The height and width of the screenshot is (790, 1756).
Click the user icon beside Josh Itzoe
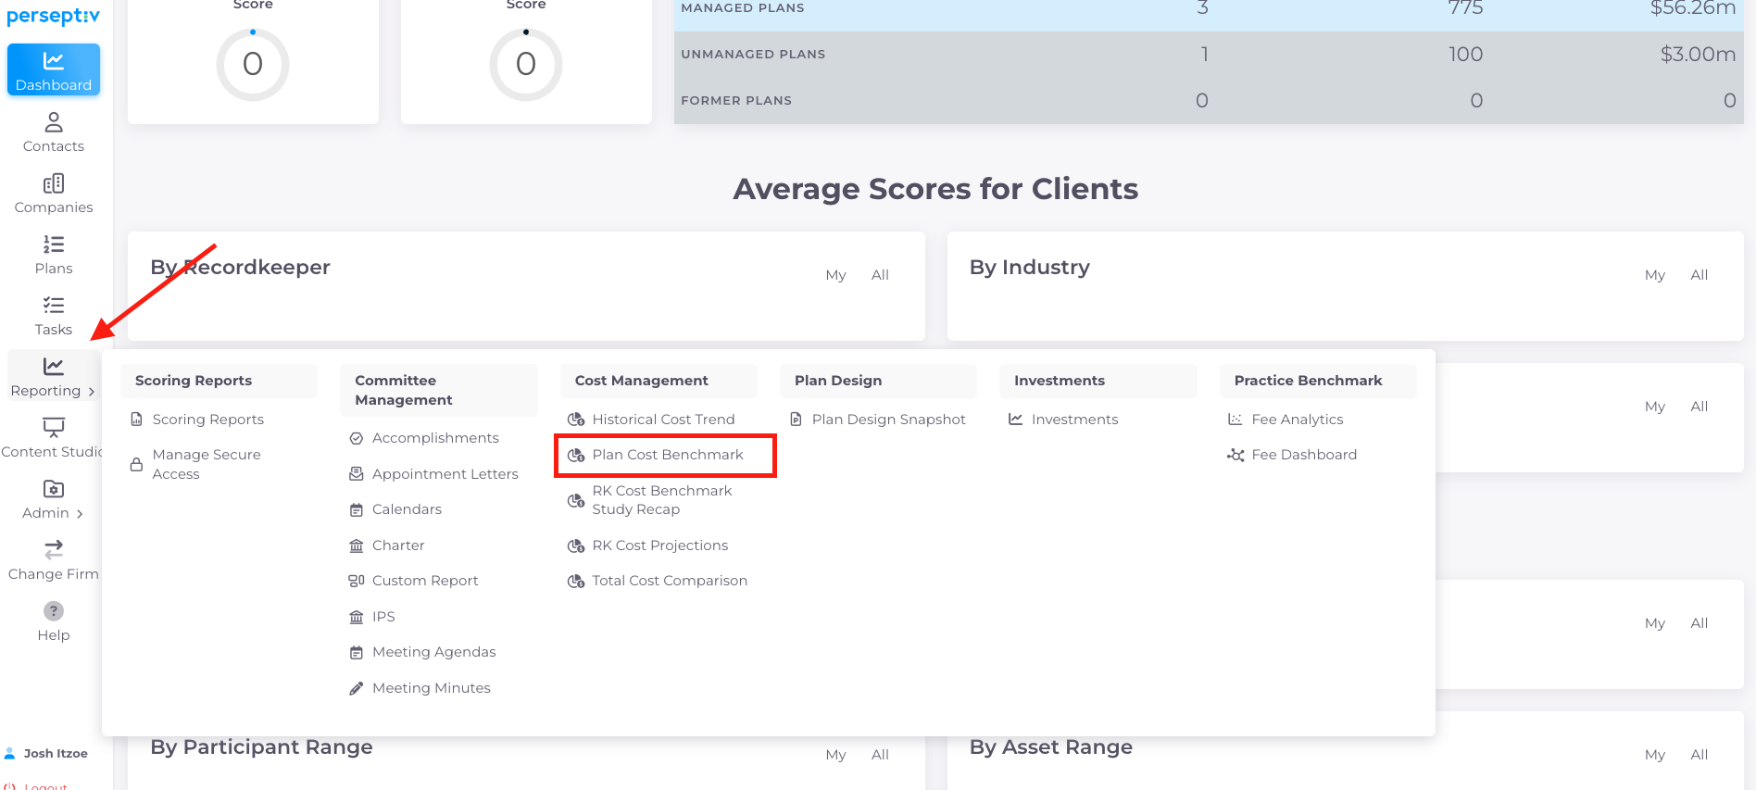pos(10,753)
